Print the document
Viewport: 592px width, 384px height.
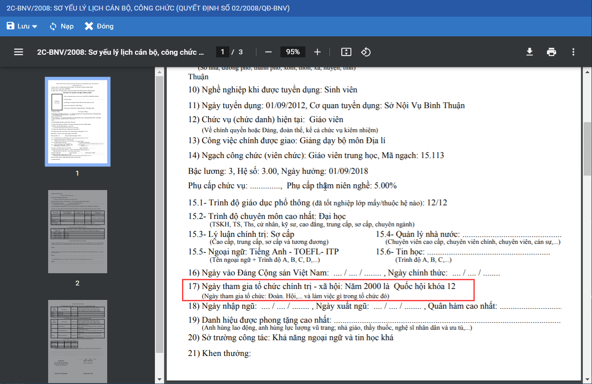pos(551,52)
